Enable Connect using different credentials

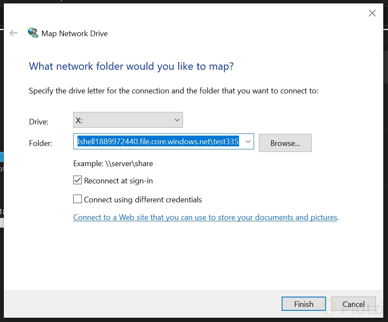click(78, 199)
